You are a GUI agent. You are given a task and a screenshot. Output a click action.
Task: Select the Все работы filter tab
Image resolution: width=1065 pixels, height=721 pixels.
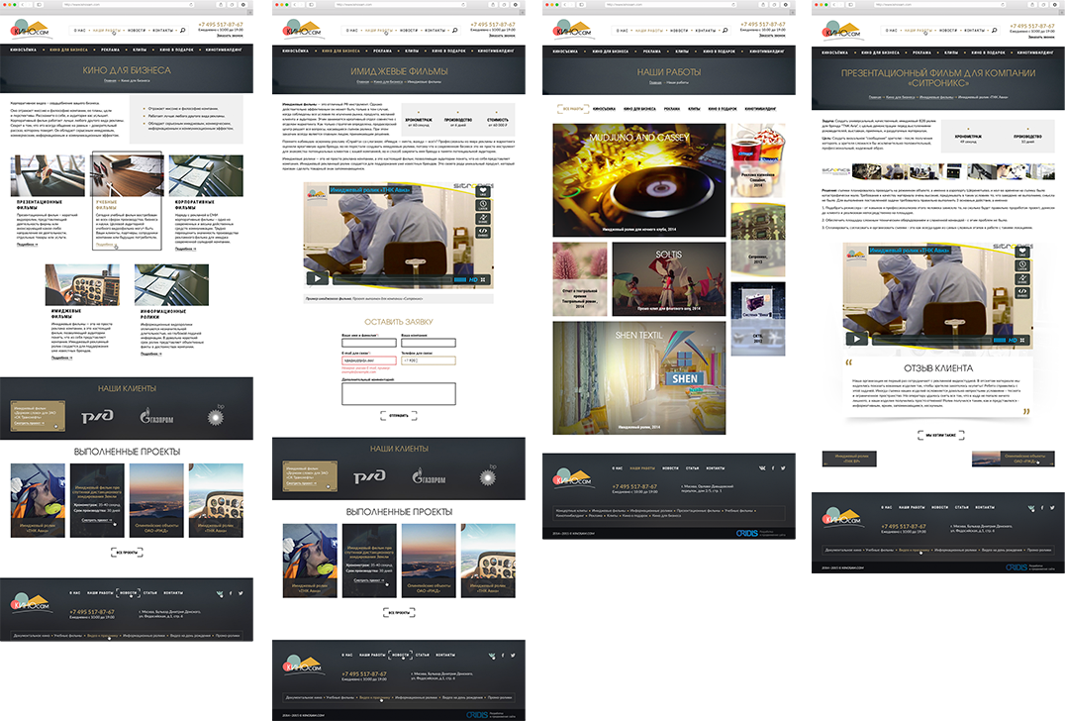tap(573, 109)
